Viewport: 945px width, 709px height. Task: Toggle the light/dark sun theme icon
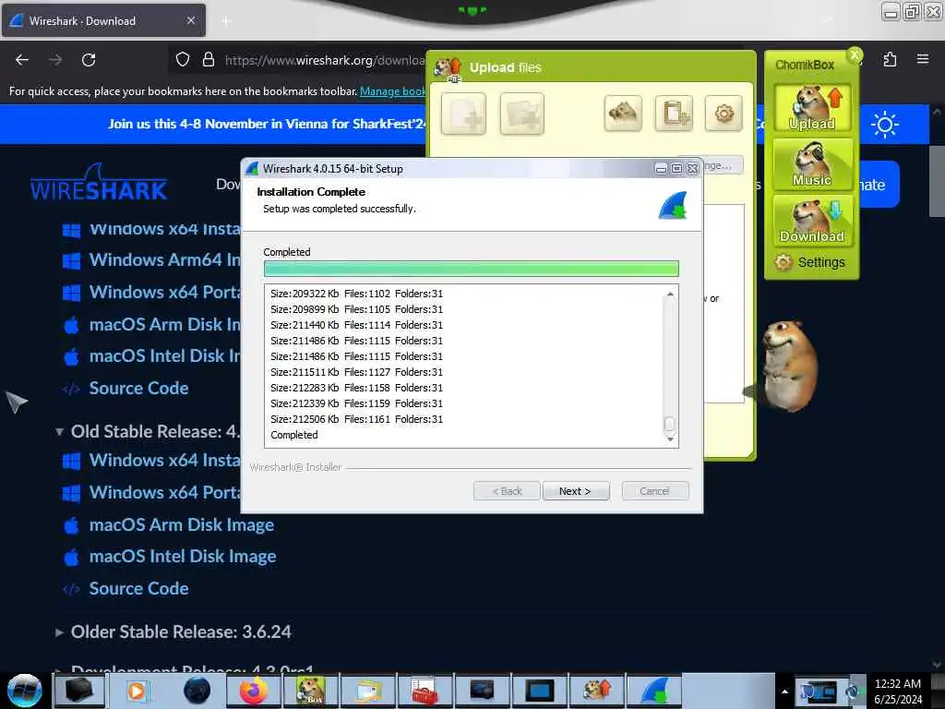click(885, 125)
